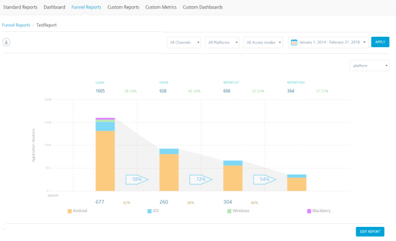Follow the Funnel Reports breadcrumb link

point(16,25)
